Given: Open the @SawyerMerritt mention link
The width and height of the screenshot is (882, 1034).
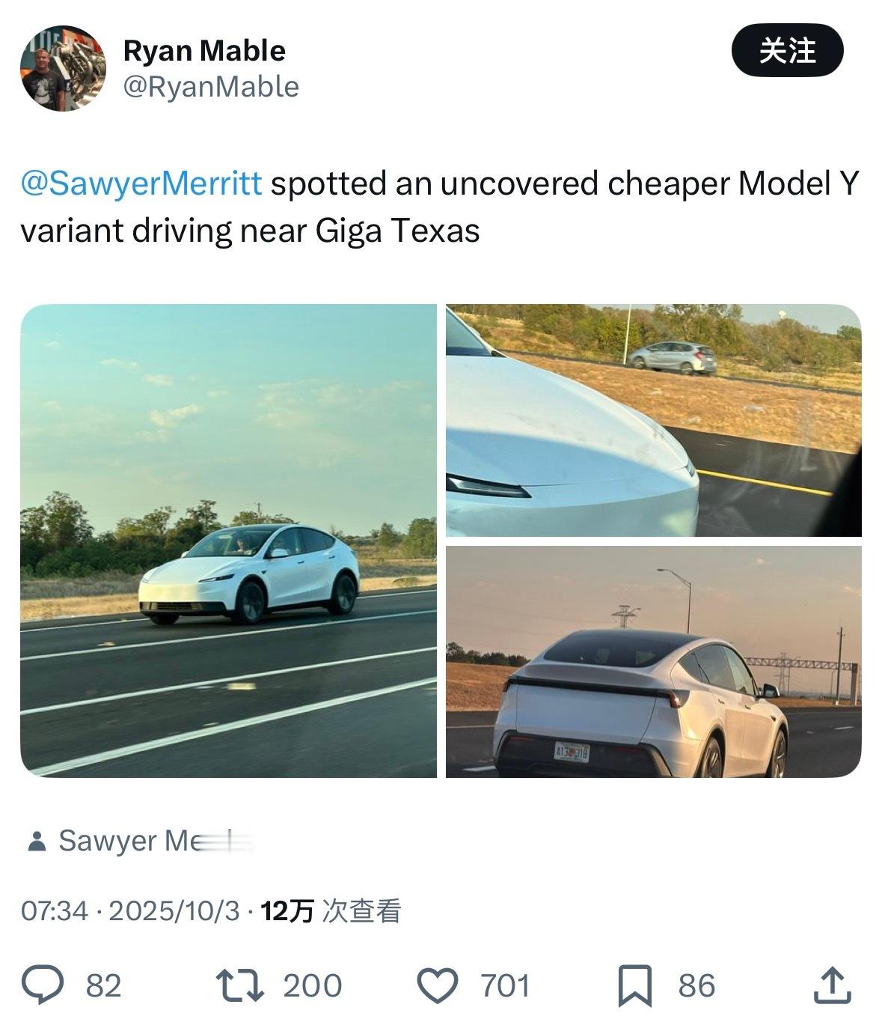Looking at the screenshot, I should point(141,183).
